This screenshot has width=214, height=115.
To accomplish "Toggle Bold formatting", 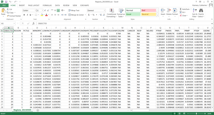I will click(x=24, y=15).
